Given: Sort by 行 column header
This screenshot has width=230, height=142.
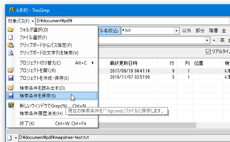Looking at the screenshot, I should (167, 63).
